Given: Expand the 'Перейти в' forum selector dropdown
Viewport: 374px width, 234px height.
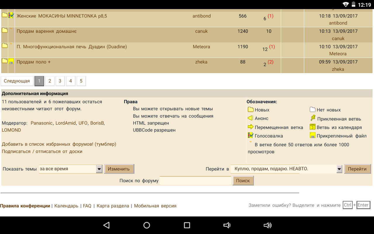Looking at the screenshot, I should (x=339, y=169).
